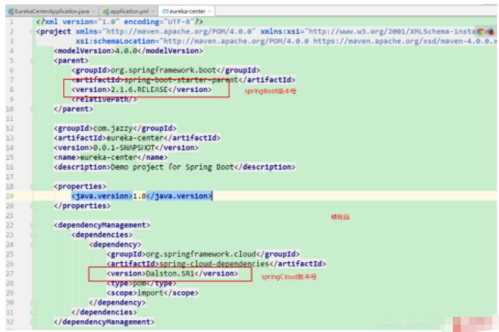Click the <modelVersion>4.0.0 line
Image resolution: width=499 pixels, height=332 pixels.
[x=128, y=51]
